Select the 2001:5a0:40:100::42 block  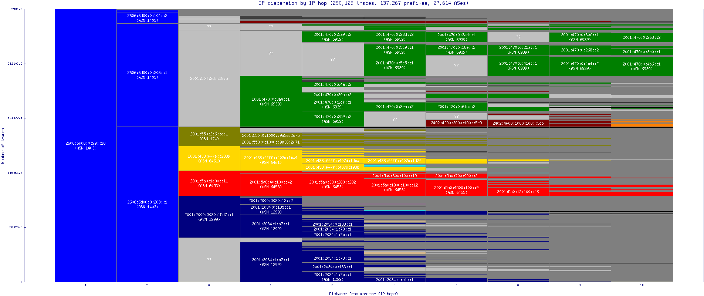tap(271, 185)
